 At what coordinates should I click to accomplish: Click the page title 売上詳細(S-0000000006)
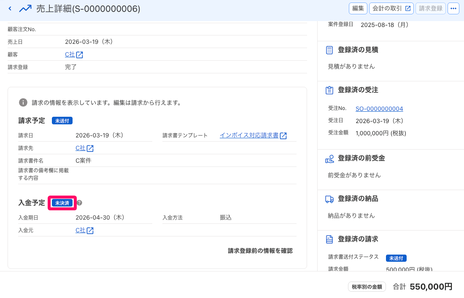(x=88, y=8)
